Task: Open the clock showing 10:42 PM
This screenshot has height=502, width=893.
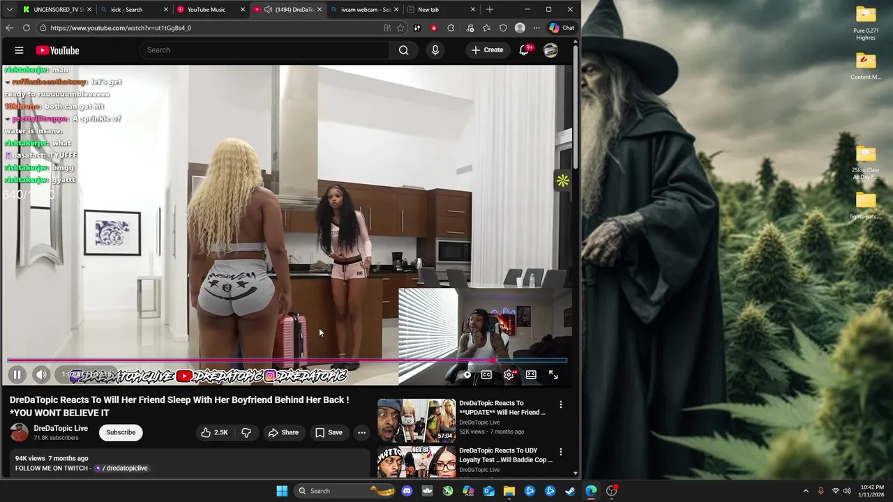Action: (871, 491)
